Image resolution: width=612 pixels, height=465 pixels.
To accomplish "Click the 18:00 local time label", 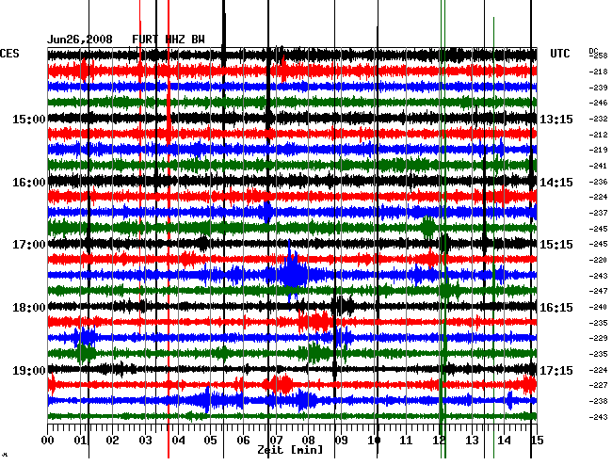I will pos(29,308).
